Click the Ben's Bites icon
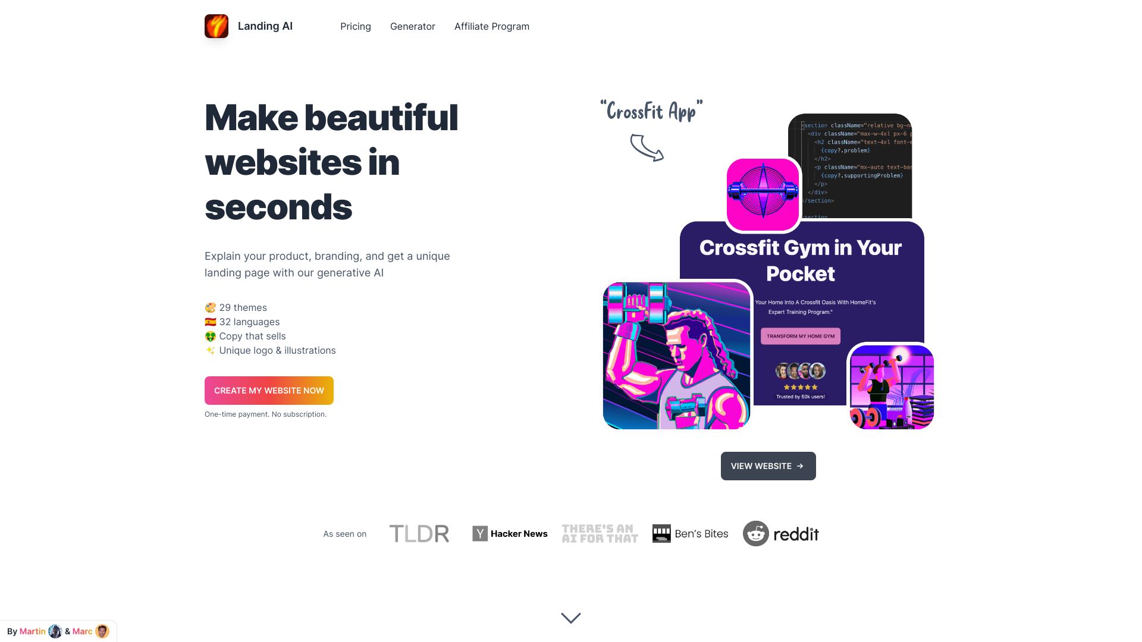 click(661, 533)
